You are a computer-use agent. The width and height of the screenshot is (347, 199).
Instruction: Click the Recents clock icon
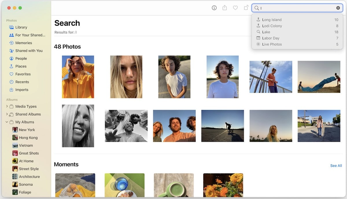click(x=12, y=82)
